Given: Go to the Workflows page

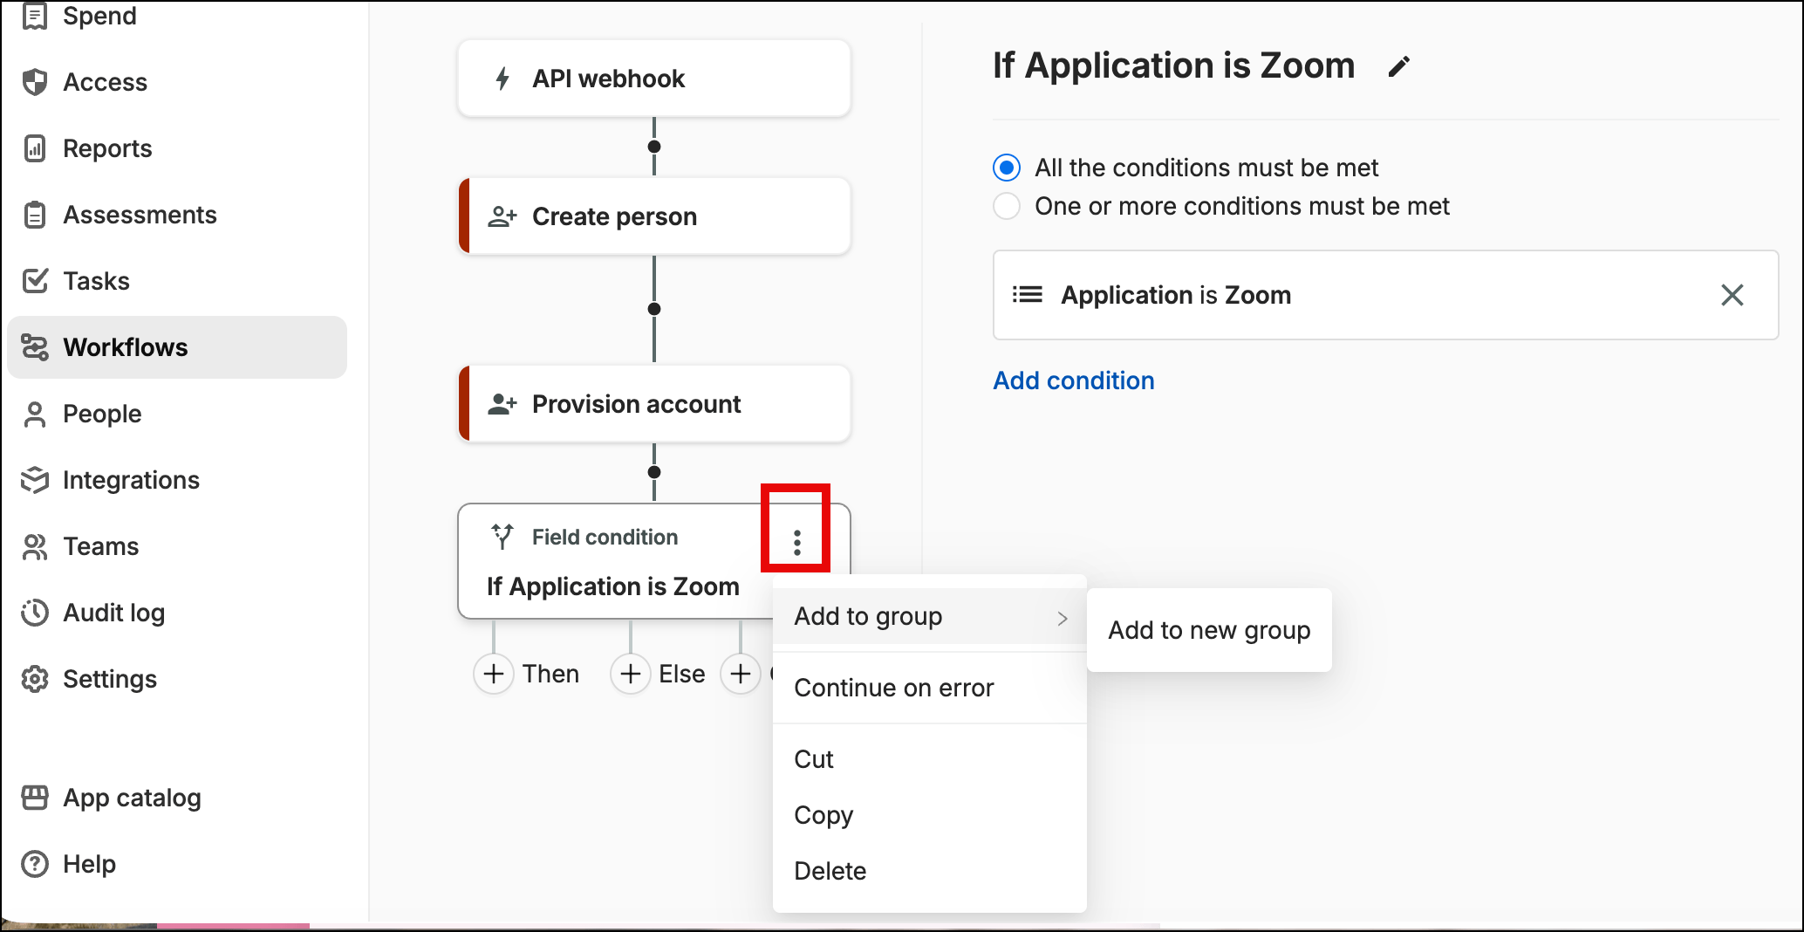Looking at the screenshot, I should click(177, 347).
